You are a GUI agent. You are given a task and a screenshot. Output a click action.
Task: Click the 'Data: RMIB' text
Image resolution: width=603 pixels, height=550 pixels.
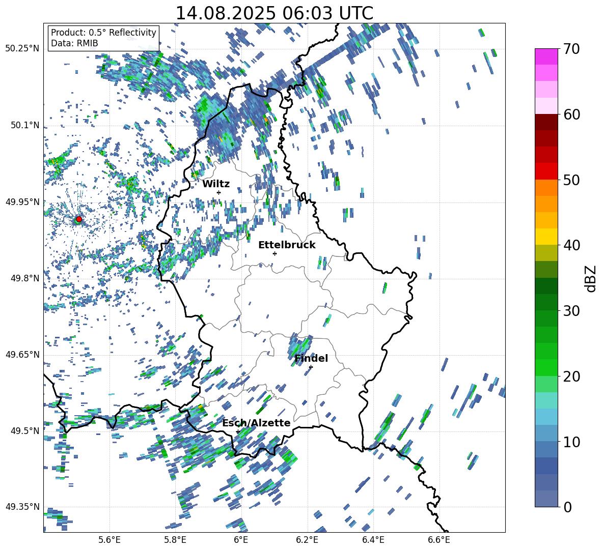[x=74, y=43]
